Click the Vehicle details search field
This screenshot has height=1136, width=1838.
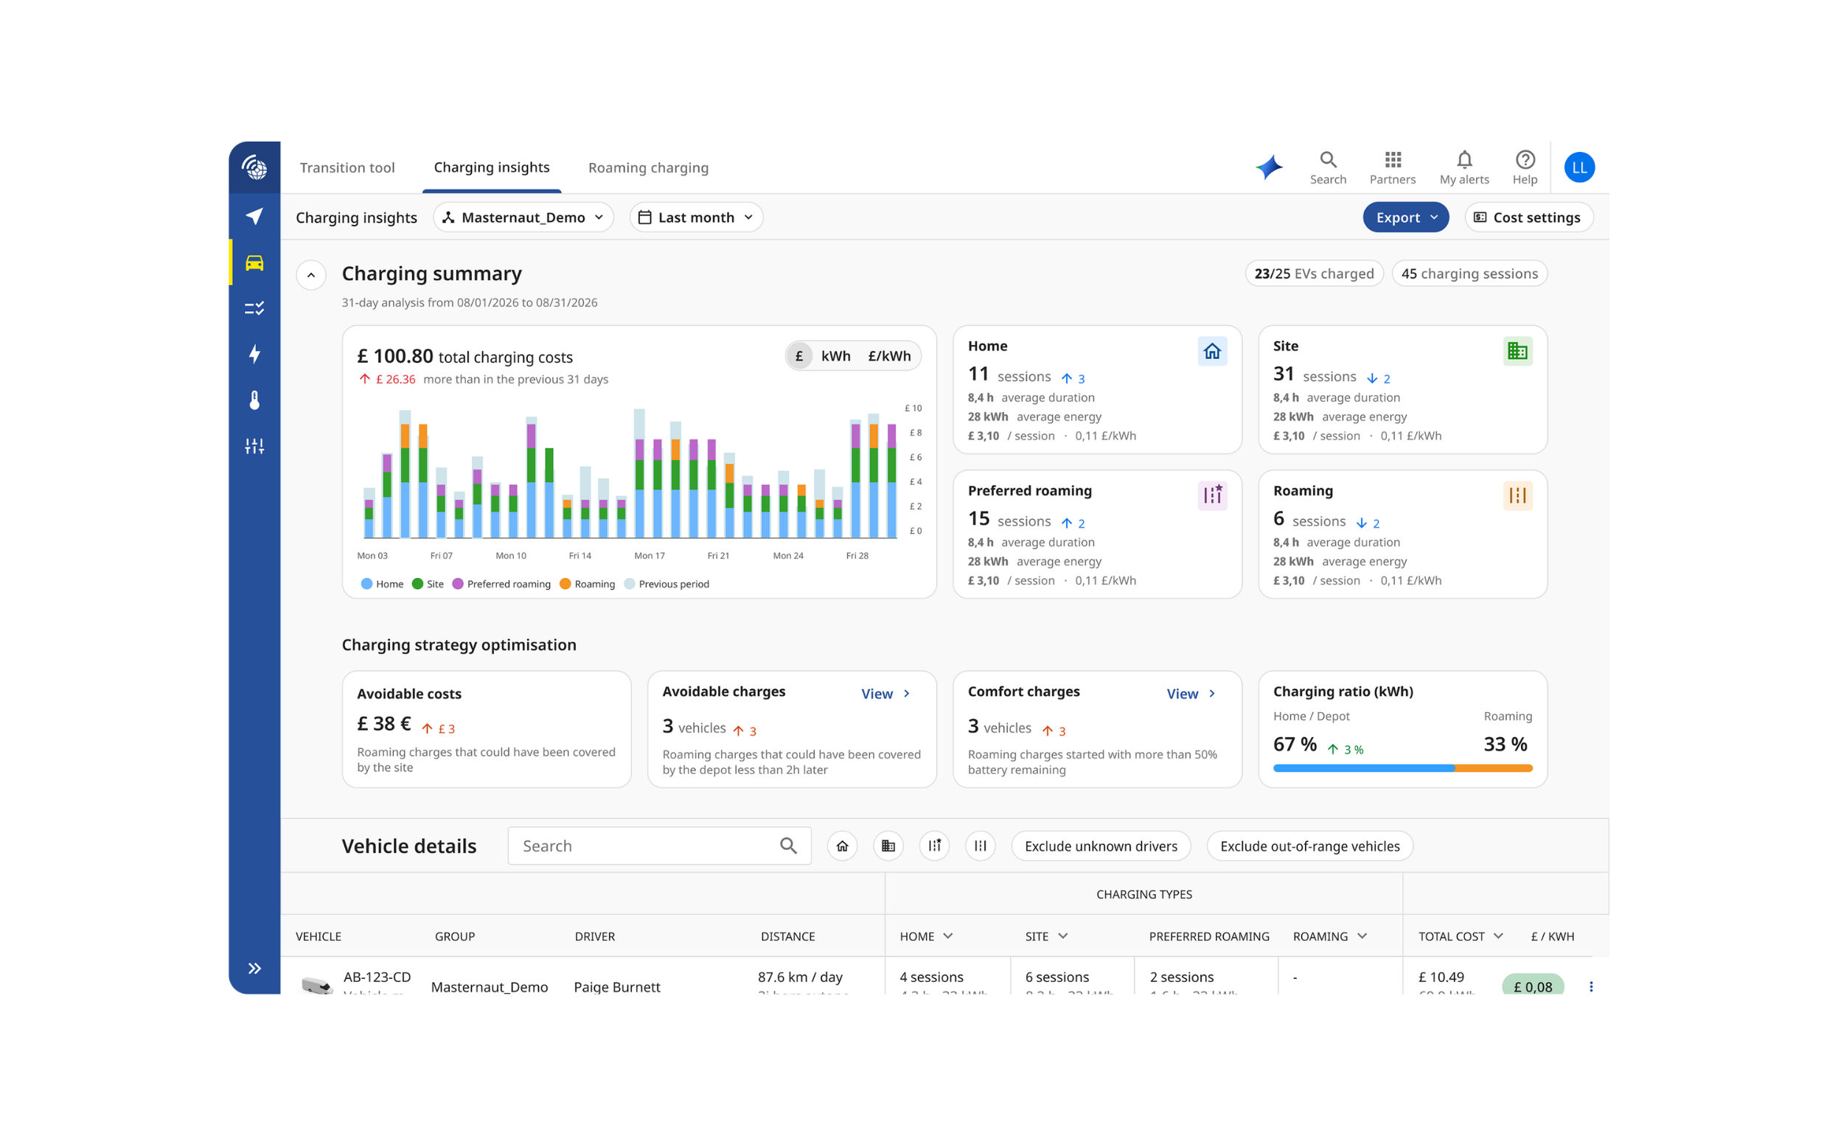(658, 846)
